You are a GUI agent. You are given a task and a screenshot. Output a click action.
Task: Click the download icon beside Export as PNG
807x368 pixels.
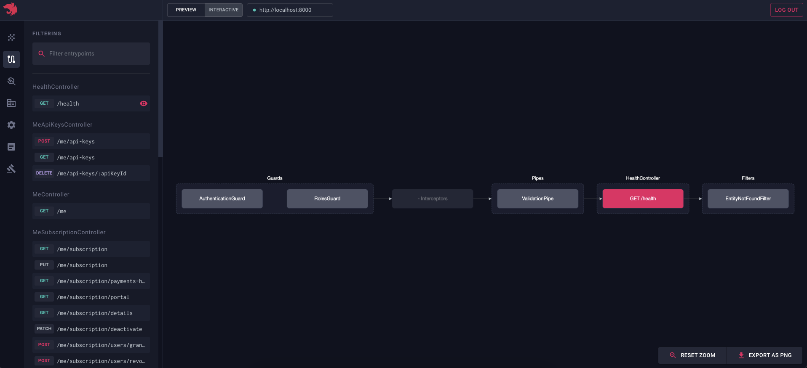point(741,355)
